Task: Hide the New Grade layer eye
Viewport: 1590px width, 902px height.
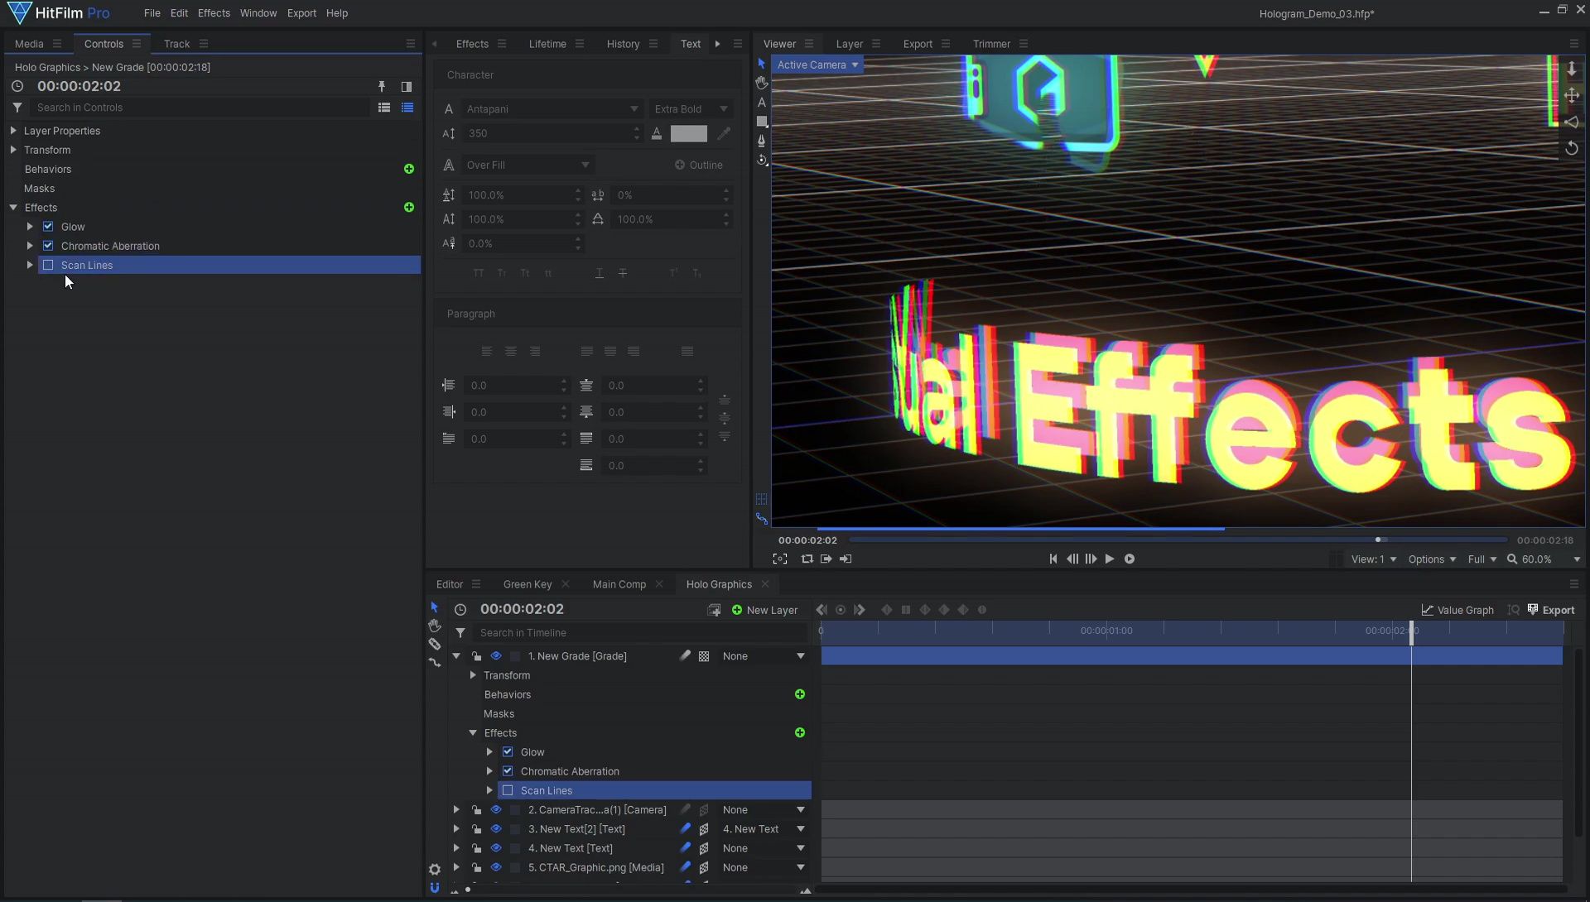Action: pyautogui.click(x=496, y=656)
